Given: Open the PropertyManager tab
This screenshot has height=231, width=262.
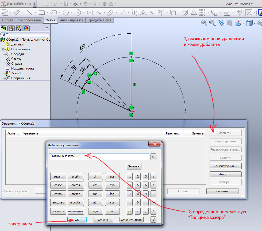Looking at the screenshot, I should pos(11,28).
